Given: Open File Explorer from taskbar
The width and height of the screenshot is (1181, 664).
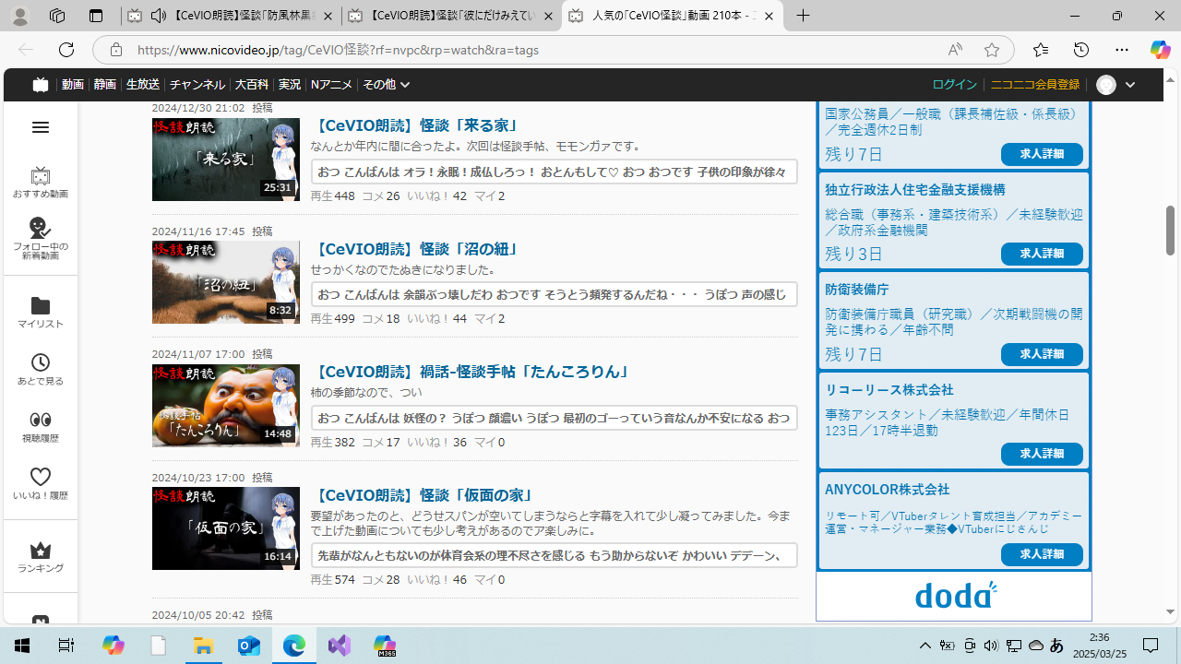Looking at the screenshot, I should tap(203, 646).
